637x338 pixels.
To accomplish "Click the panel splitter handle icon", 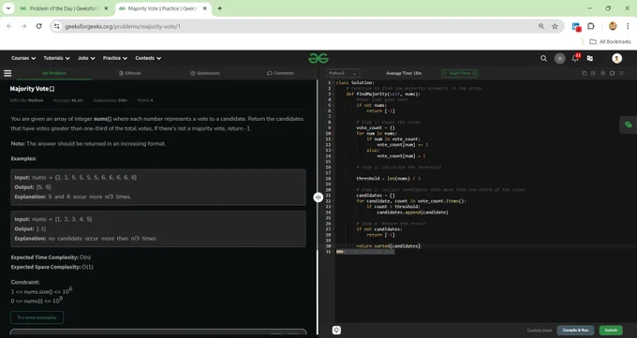I will tap(318, 198).
